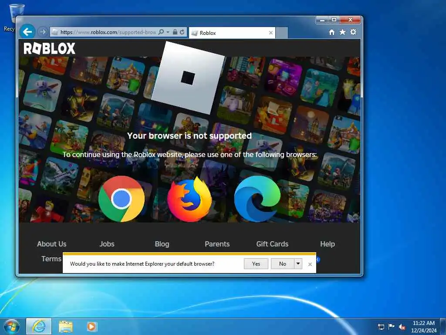Screen dimensions: 446x335
Task: Click the Roblox logo in header
Action: click(x=50, y=48)
